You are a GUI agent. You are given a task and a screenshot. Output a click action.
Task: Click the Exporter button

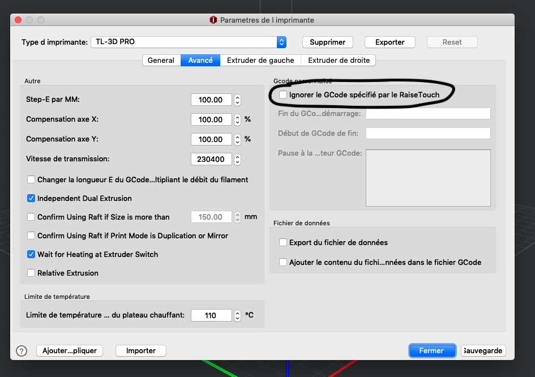(x=390, y=42)
